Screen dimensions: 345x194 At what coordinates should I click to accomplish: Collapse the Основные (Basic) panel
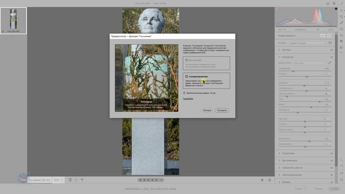[279, 57]
